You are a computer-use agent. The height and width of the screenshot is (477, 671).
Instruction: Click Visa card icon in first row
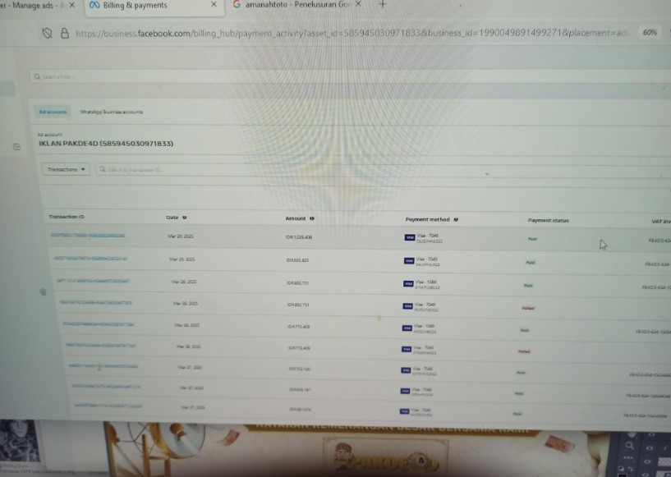pyautogui.click(x=410, y=238)
